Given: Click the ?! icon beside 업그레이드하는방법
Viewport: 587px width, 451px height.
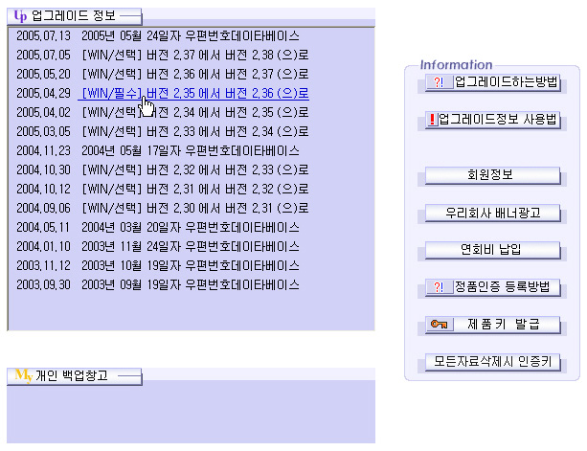Looking at the screenshot, I should pos(439,82).
